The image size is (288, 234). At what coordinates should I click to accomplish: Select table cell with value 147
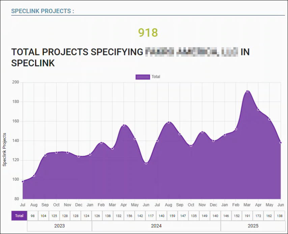183,216
